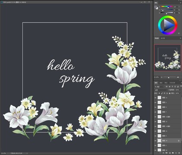
Task: Click the thumbnail of the topmost layer
Action: 160,98
